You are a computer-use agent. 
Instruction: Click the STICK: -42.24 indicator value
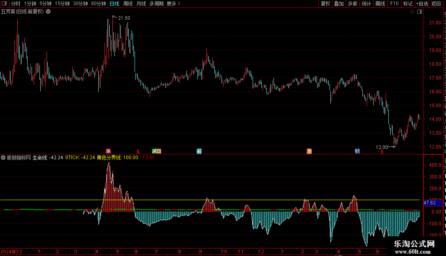point(80,158)
